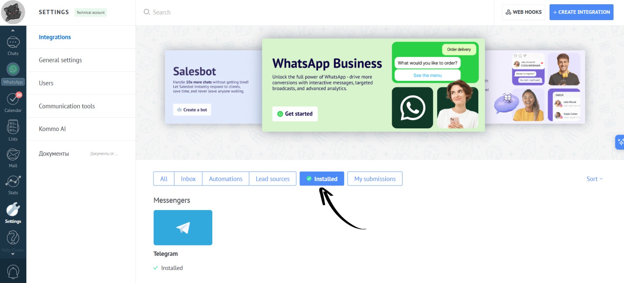Viewport: 624px width, 283px height.
Task: Click the Search input field
Action: click(315, 12)
